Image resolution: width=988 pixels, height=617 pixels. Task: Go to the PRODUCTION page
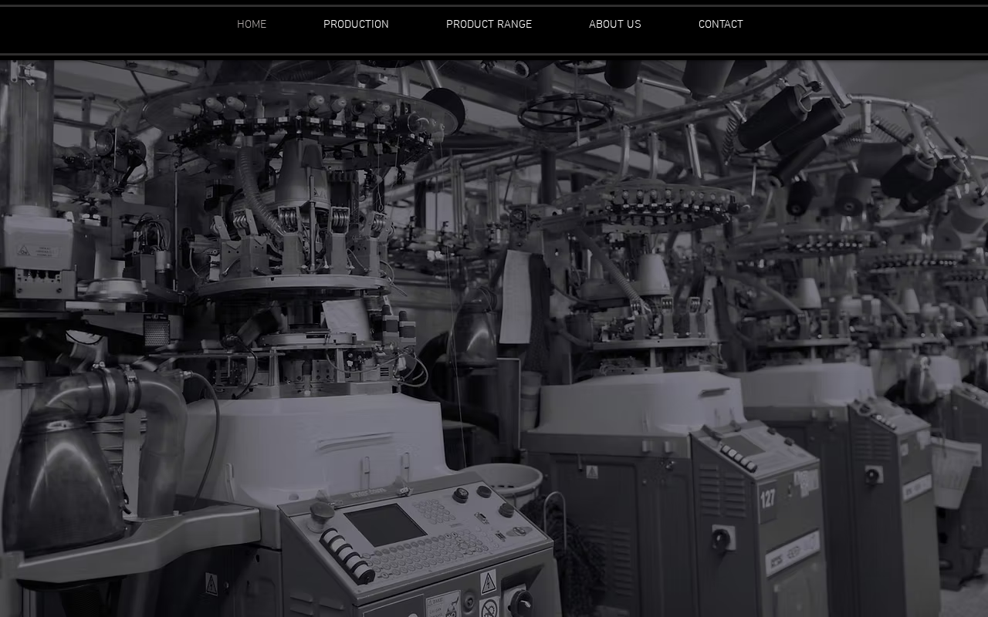coord(356,25)
